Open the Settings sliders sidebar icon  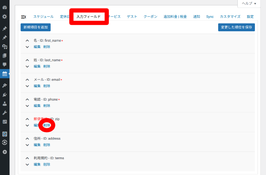click(5, 122)
